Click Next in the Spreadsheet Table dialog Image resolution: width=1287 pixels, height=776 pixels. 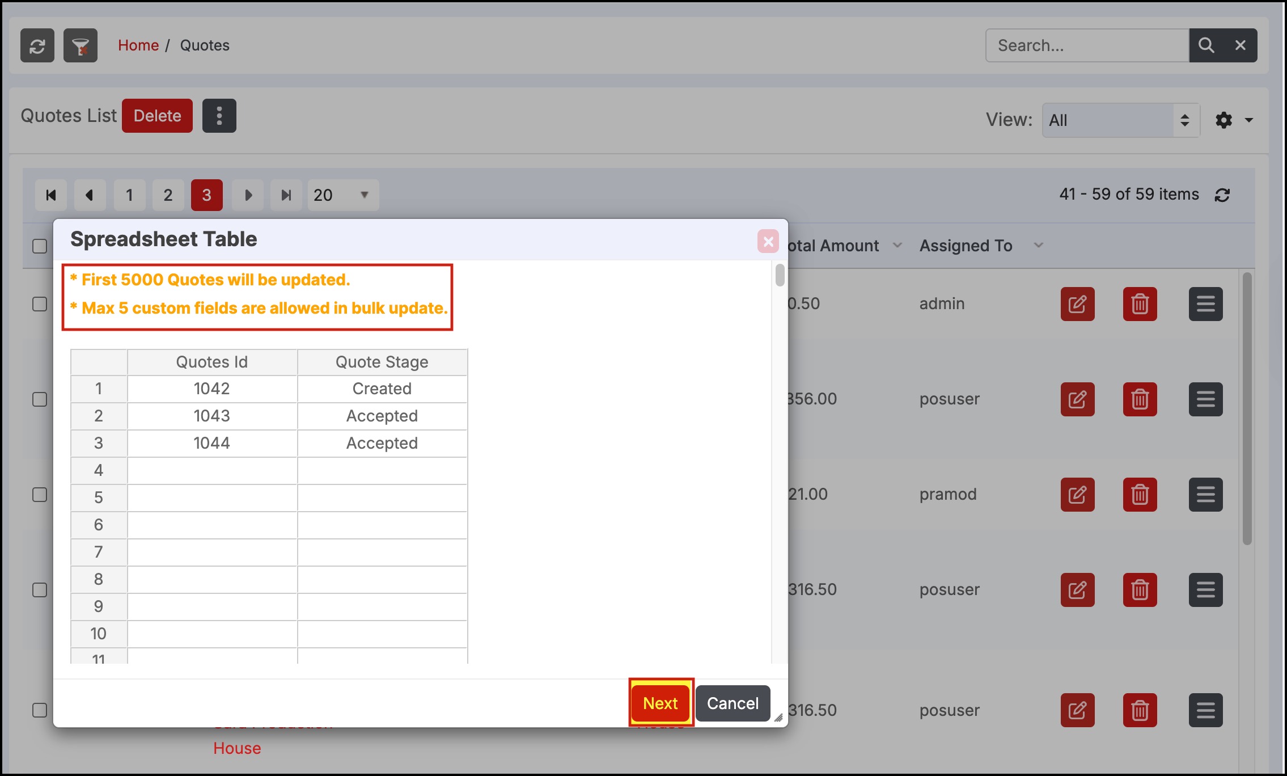tap(661, 703)
